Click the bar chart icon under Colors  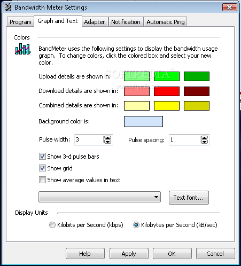(22, 49)
